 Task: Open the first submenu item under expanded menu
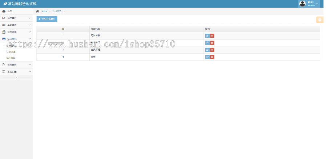click(x=11, y=46)
